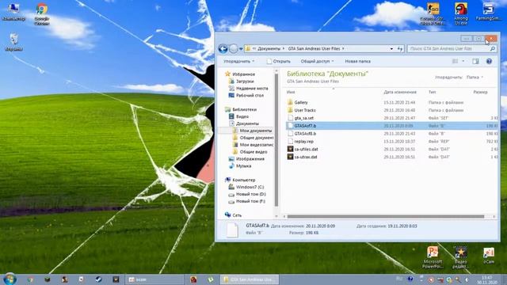This screenshot has height=285, width=507.
Task: Open the Counter-Strike Global Offensive desktop shortcut
Action: tap(433, 13)
